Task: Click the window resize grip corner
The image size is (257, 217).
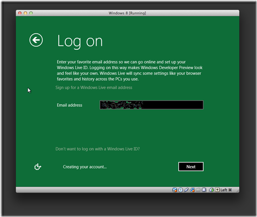Action: click(x=237, y=190)
